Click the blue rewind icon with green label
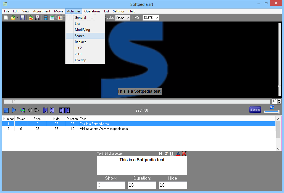 [x=22, y=110]
